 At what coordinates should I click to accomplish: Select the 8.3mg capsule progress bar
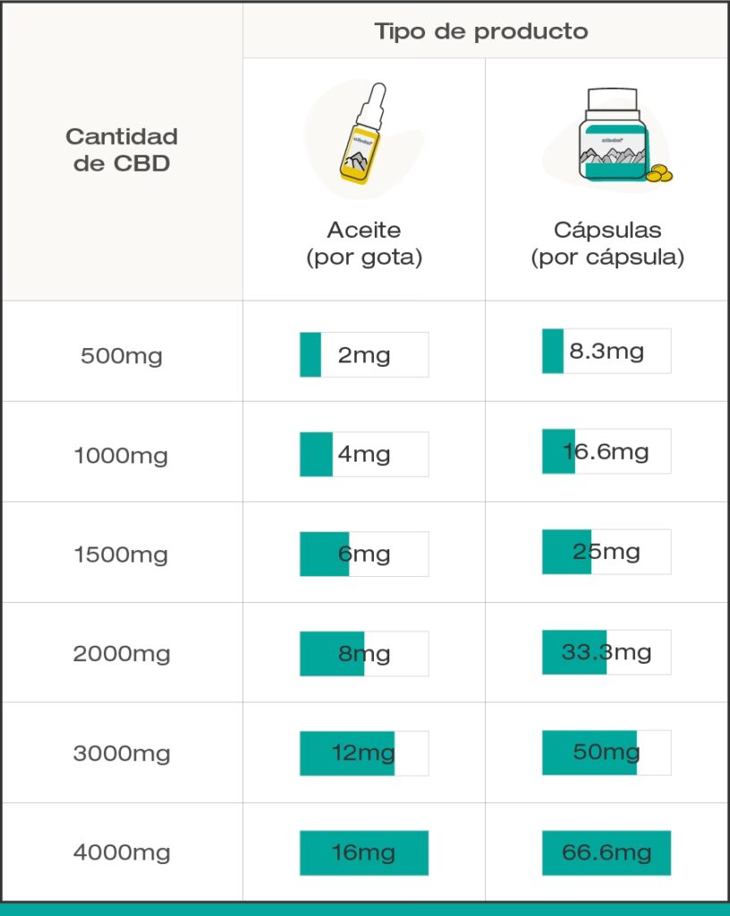coord(607,352)
